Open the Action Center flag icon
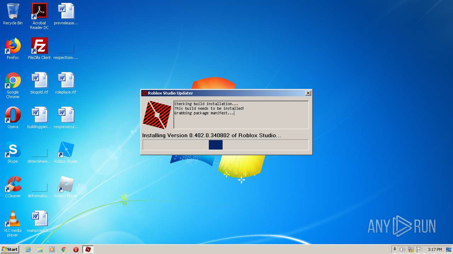453x254 pixels. point(419,249)
